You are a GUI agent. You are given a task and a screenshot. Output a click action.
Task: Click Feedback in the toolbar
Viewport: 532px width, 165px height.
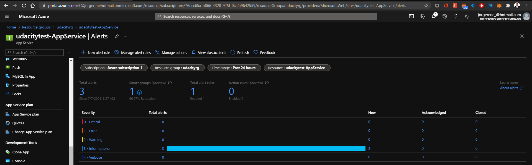(x=264, y=53)
